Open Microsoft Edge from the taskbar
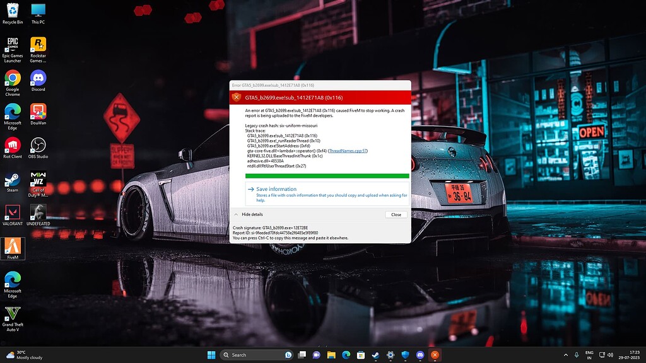This screenshot has width=646, height=363. click(346, 355)
